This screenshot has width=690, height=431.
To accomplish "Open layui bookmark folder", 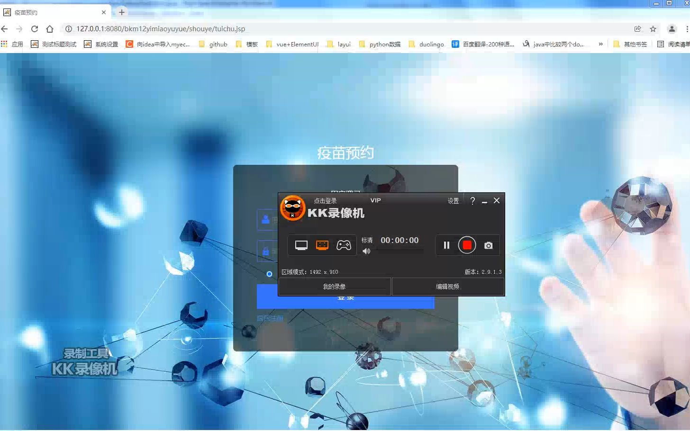I will [339, 44].
